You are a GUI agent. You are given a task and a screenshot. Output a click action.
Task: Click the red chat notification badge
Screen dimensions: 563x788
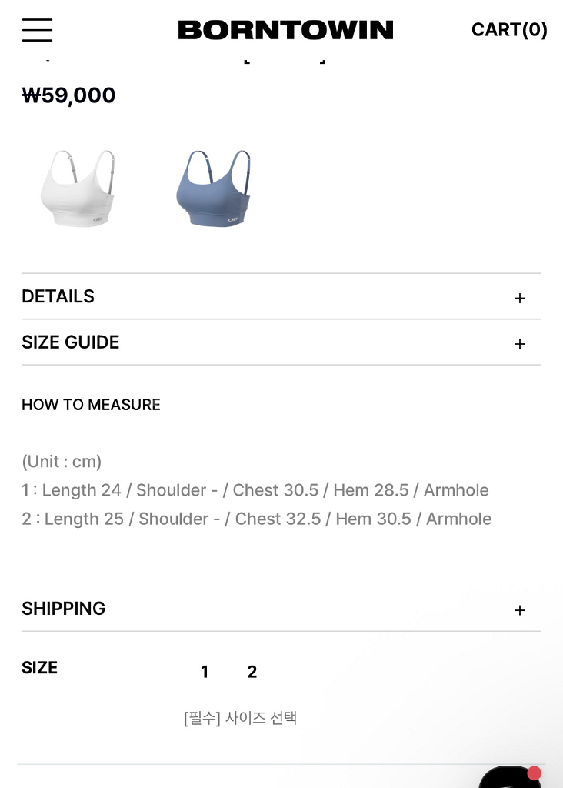tap(534, 773)
